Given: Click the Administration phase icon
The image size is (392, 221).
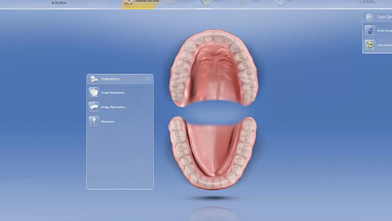Looking at the screenshot, I should tap(128, 2).
